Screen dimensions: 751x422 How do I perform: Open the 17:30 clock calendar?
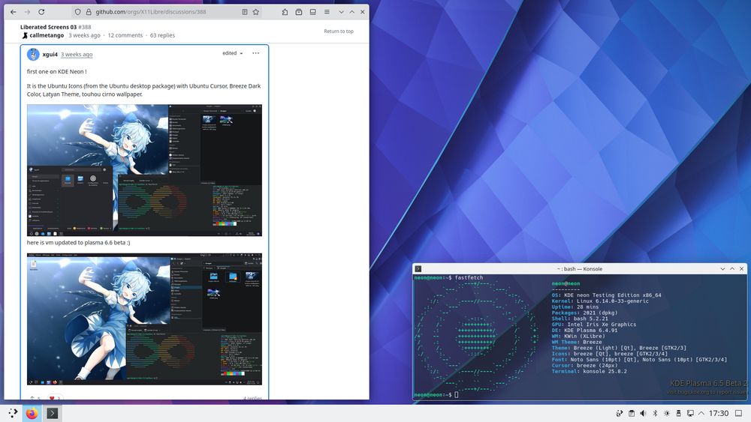pos(719,413)
